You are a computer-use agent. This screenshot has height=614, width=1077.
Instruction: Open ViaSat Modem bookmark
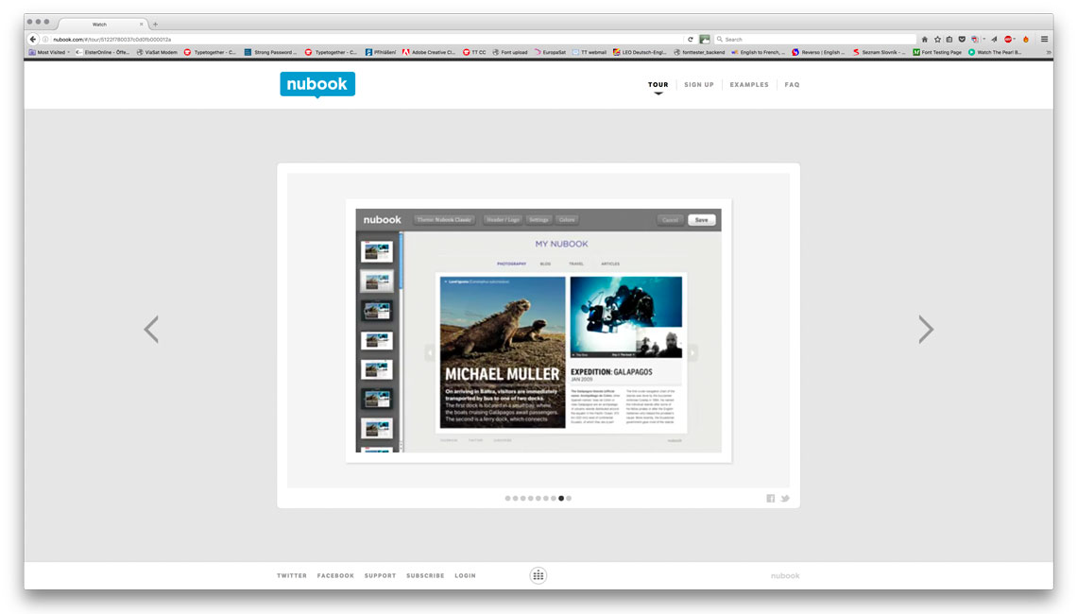157,52
